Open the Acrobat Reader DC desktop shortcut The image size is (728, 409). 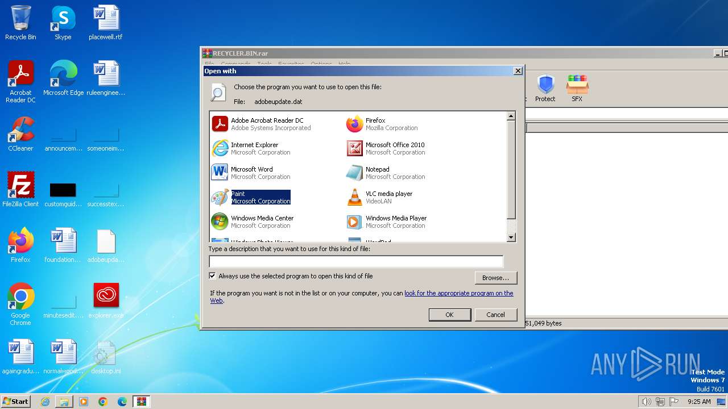coord(20,82)
